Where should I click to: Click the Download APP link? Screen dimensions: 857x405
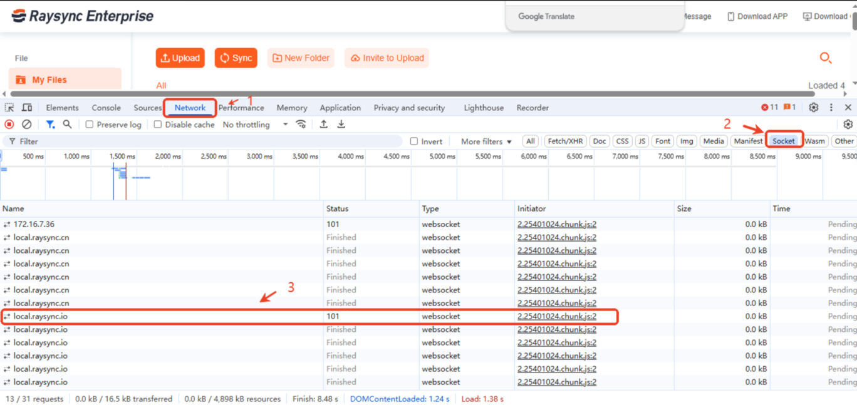click(x=757, y=16)
